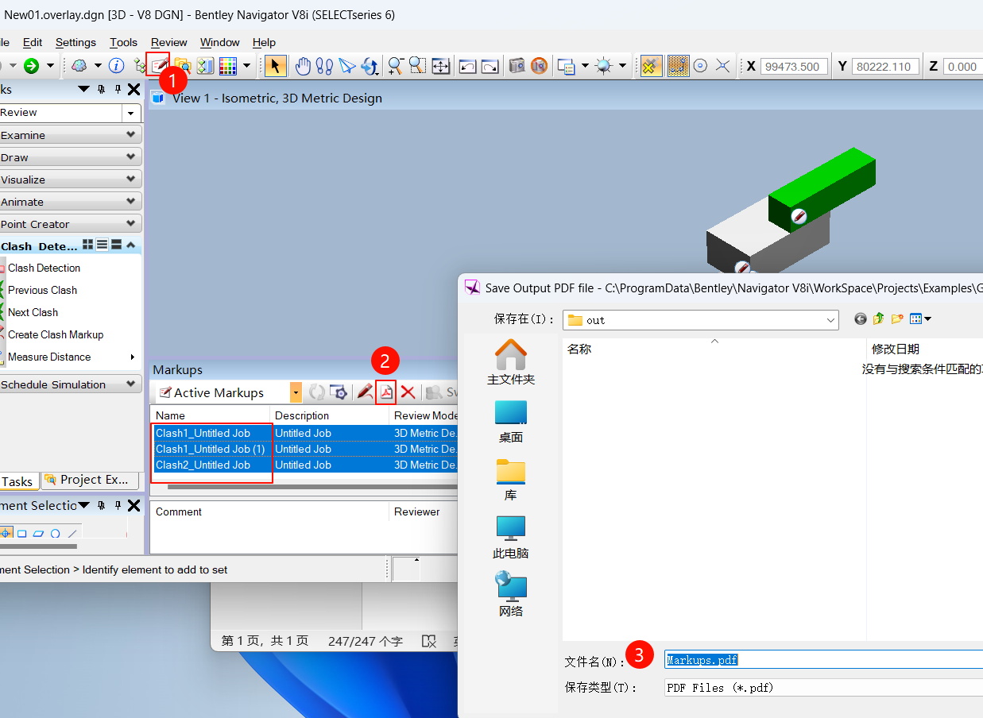Go to 桌面 in save dialog sidebar
The height and width of the screenshot is (718, 983).
[510, 422]
